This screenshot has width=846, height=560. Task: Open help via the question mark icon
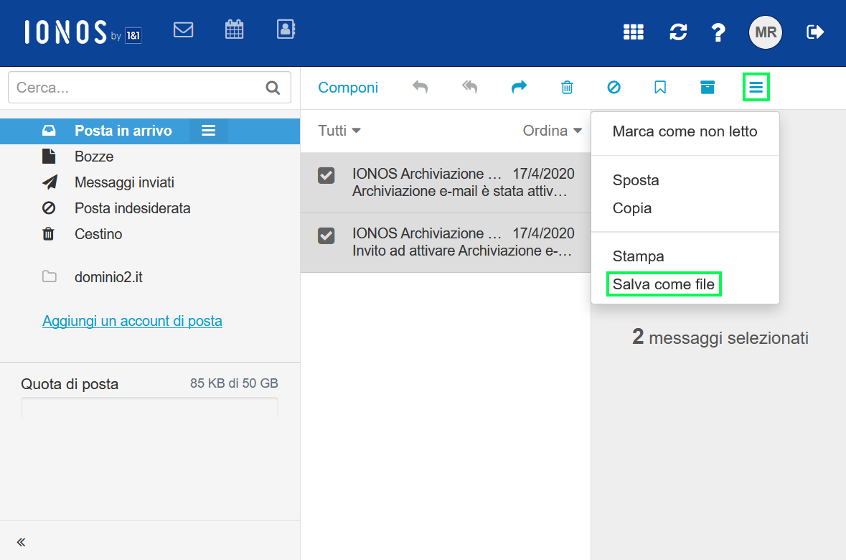tap(718, 32)
